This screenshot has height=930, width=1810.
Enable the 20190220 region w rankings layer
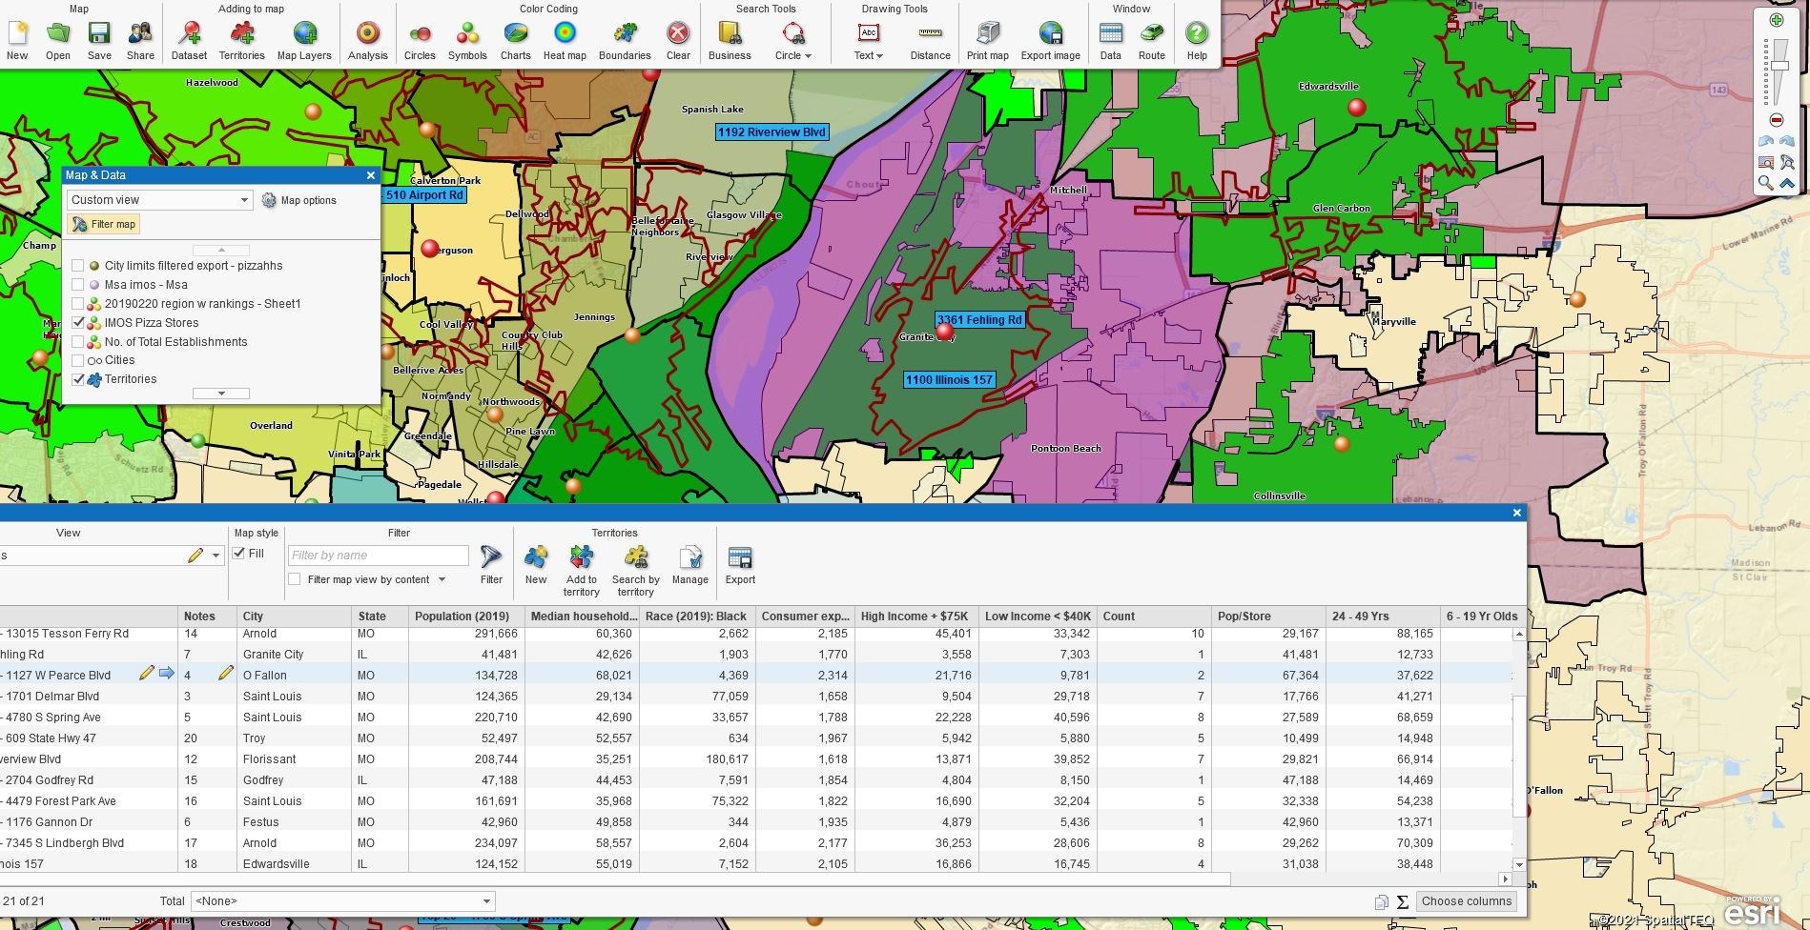tap(78, 304)
